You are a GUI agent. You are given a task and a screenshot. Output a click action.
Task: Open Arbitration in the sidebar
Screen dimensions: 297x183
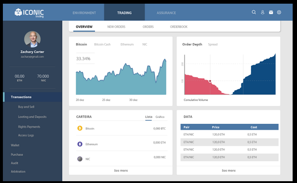pos(18,171)
